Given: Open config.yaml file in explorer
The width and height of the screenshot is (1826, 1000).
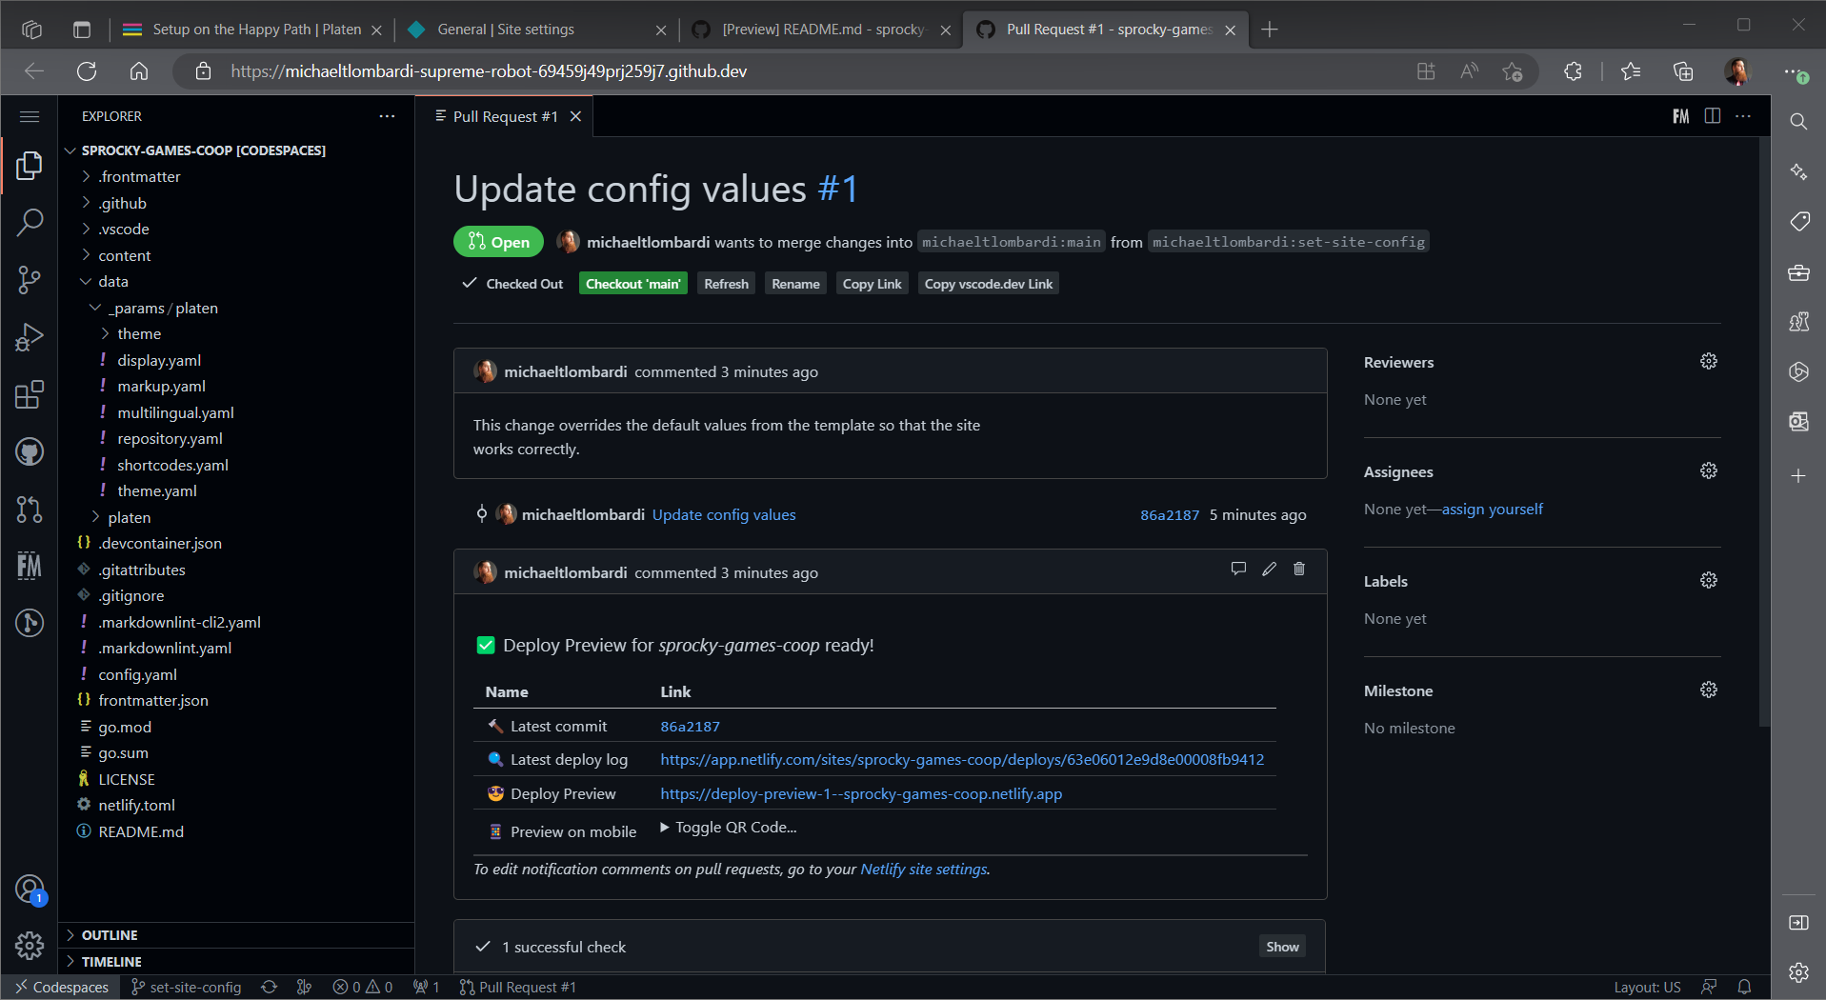Looking at the screenshot, I should (x=137, y=675).
